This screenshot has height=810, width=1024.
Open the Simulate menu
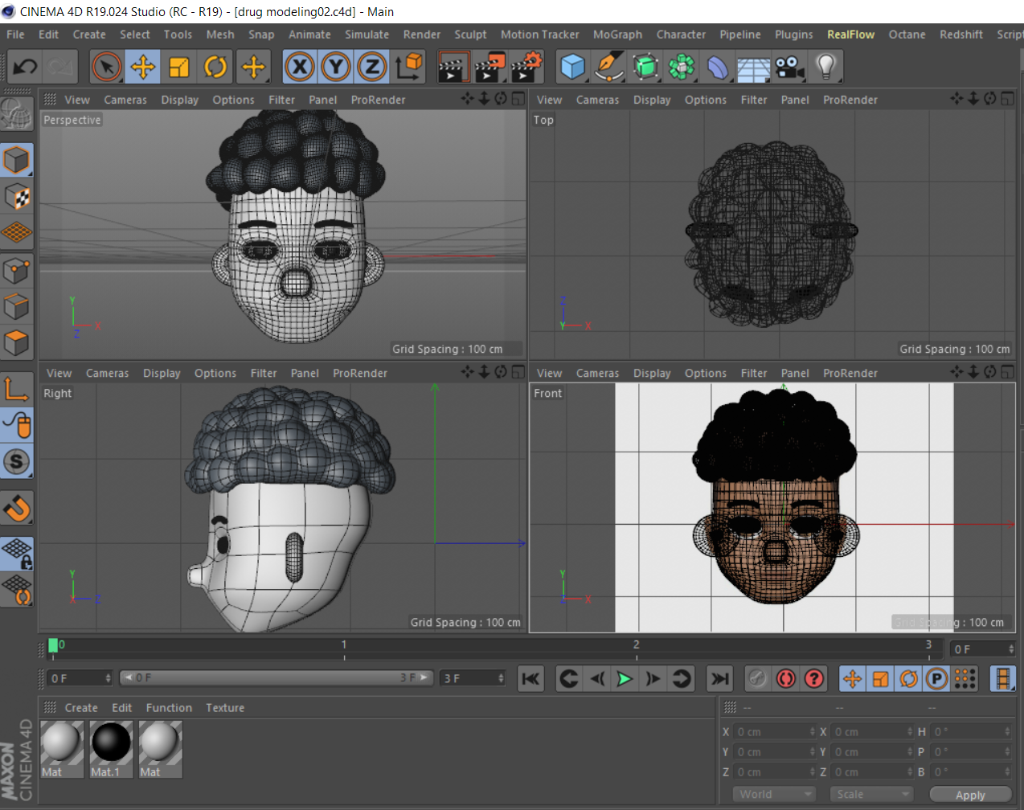tap(367, 35)
